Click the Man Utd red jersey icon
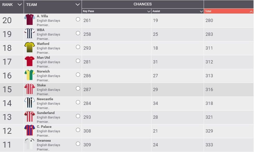Image resolution: width=254 pixels, height=152 pixels. (x=30, y=61)
